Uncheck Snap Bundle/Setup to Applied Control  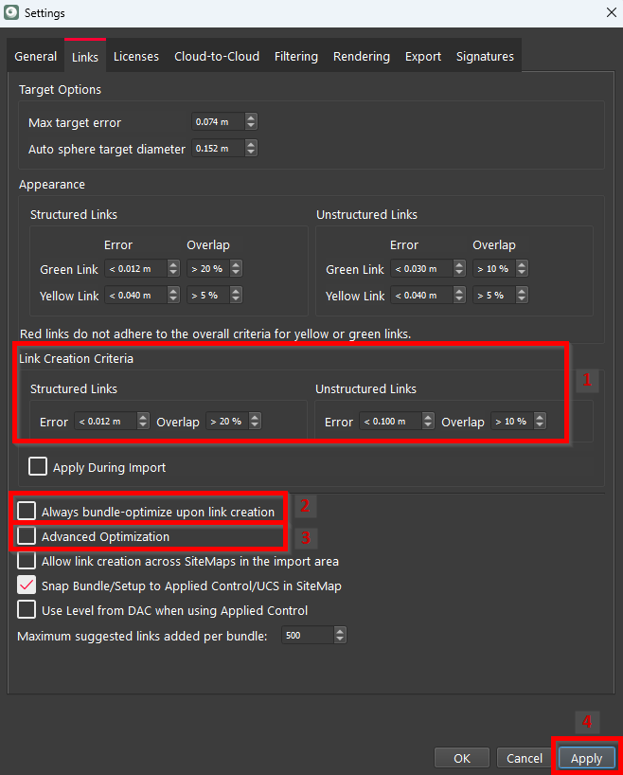[27, 586]
